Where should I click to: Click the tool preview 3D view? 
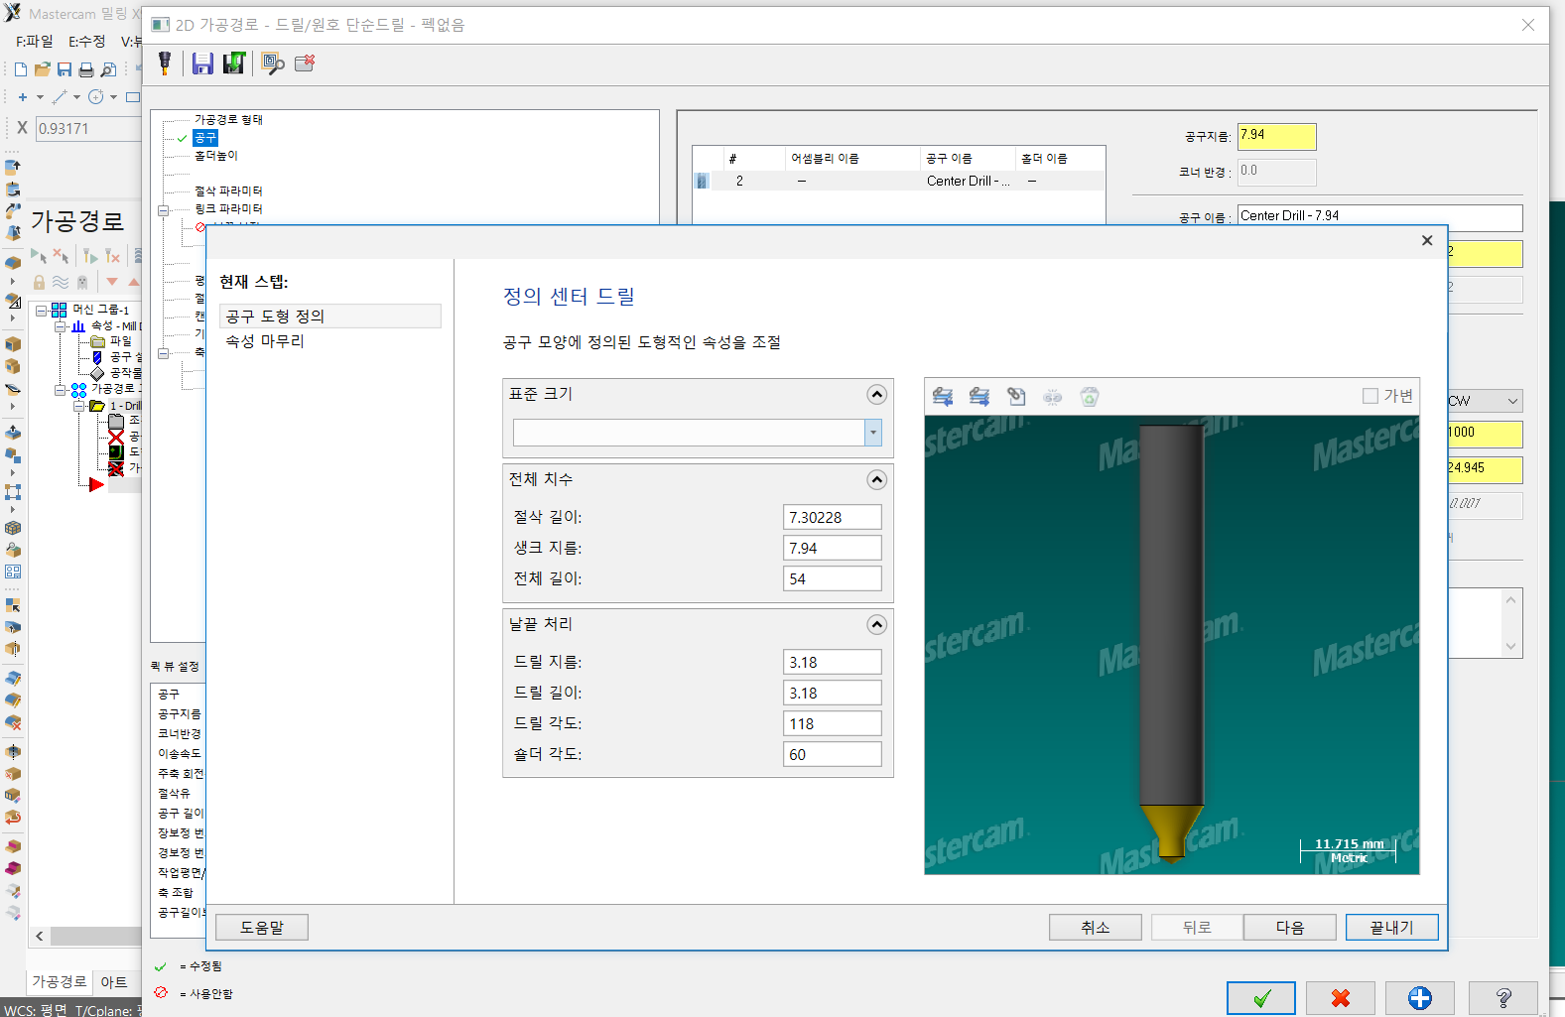coord(1172,645)
